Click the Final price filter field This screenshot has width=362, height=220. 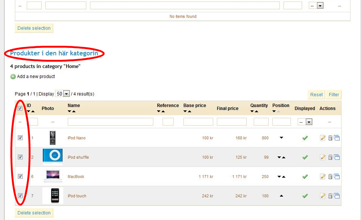[232, 122]
